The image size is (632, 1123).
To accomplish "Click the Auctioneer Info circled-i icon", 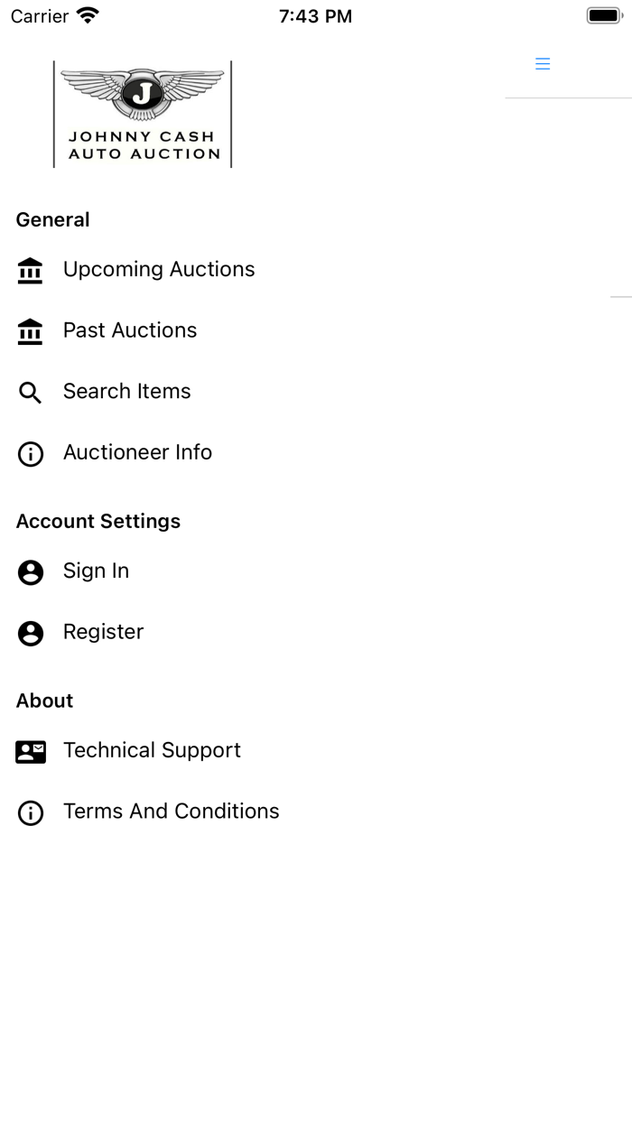I will coord(30,453).
